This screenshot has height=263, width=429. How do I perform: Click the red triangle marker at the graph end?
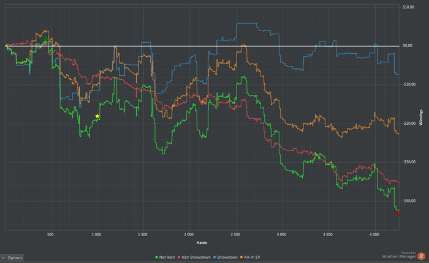(398, 213)
